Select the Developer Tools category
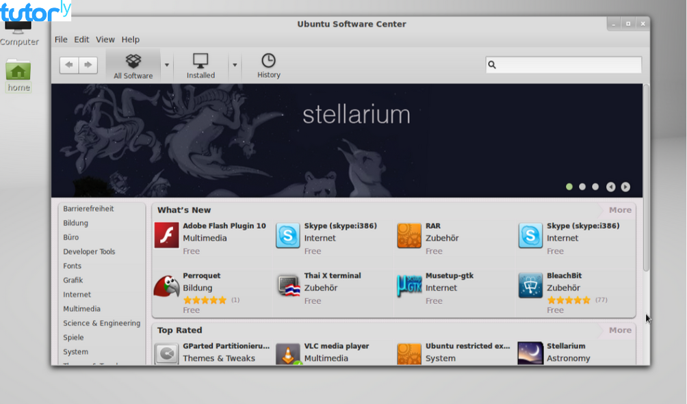Viewport: 687px width, 404px height. coord(89,252)
